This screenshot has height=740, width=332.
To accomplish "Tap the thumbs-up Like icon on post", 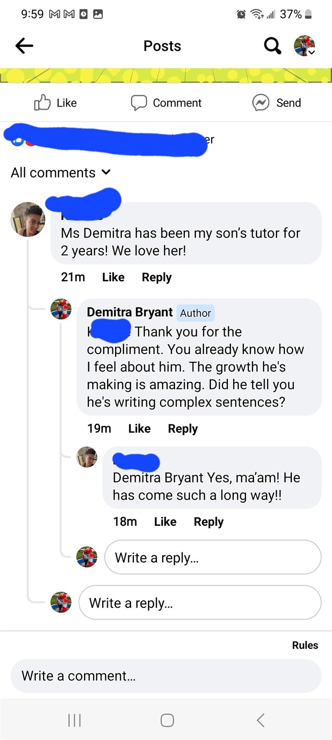I will pos(42,102).
